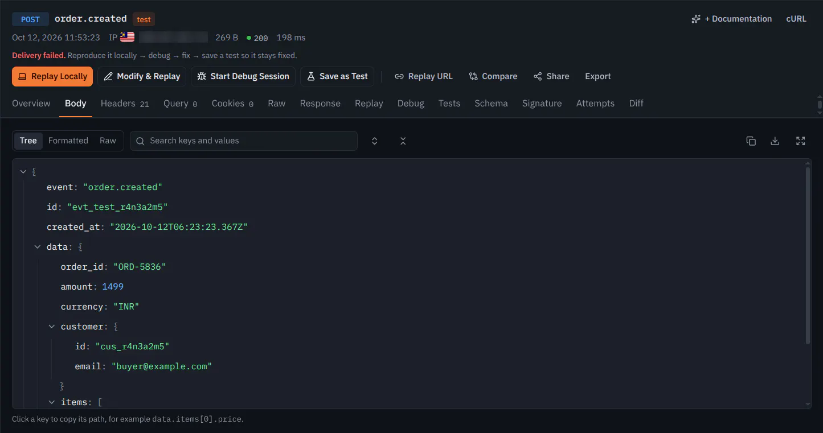Click the POST method badge

click(x=30, y=19)
